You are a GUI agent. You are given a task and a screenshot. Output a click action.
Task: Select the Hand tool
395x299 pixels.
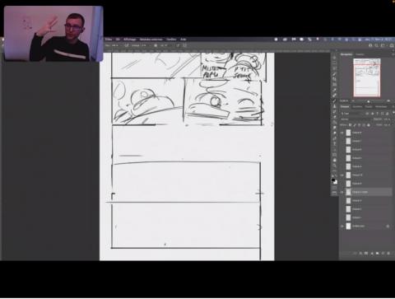tap(334, 160)
